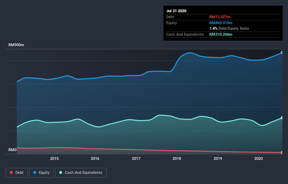
Task: Click the 2019 x-axis label
Action: [x=218, y=158]
